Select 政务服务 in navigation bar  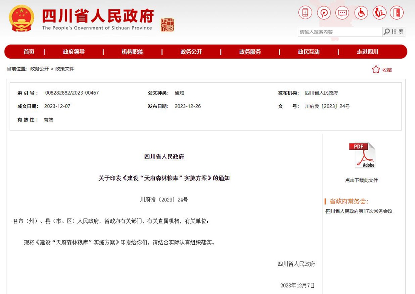click(250, 52)
